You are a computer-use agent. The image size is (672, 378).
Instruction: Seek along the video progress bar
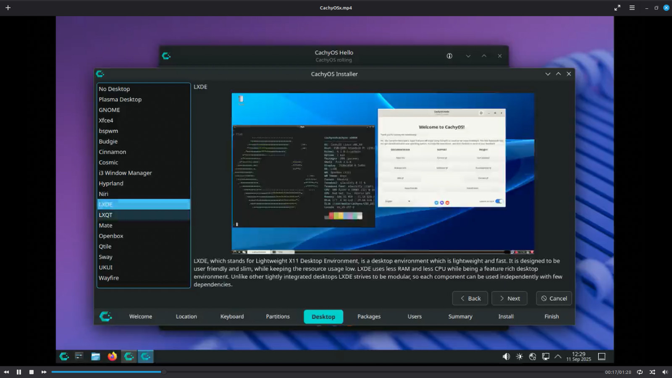pos(327,372)
